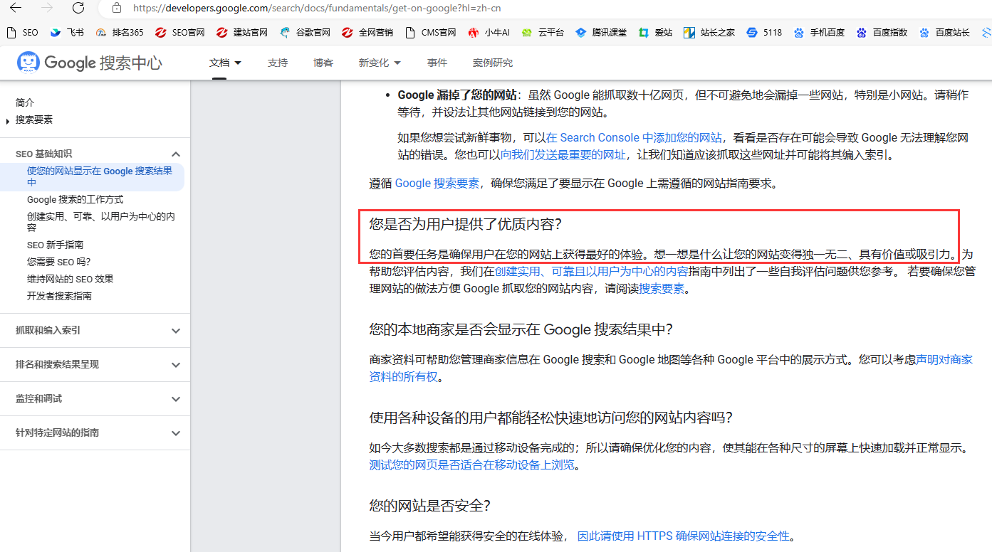992x552 pixels.
Task: Open the 百度站长 bookmark
Action: point(944,33)
